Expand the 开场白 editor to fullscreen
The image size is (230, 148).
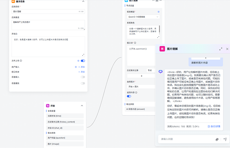(x=83, y=55)
